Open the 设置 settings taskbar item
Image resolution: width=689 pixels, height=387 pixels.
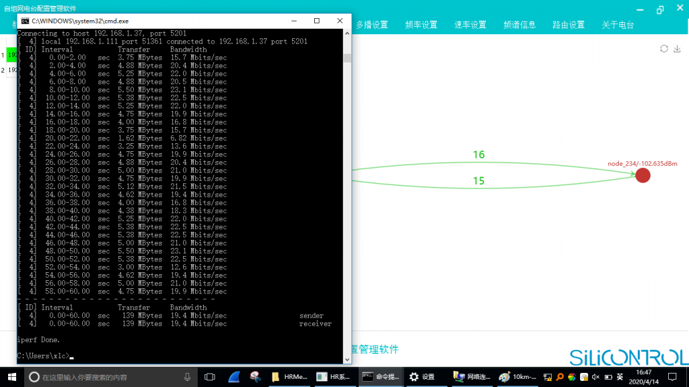[422, 377]
